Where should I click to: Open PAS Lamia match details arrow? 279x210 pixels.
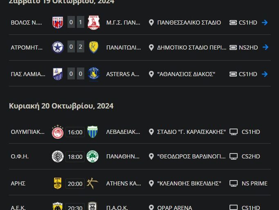(x=265, y=74)
